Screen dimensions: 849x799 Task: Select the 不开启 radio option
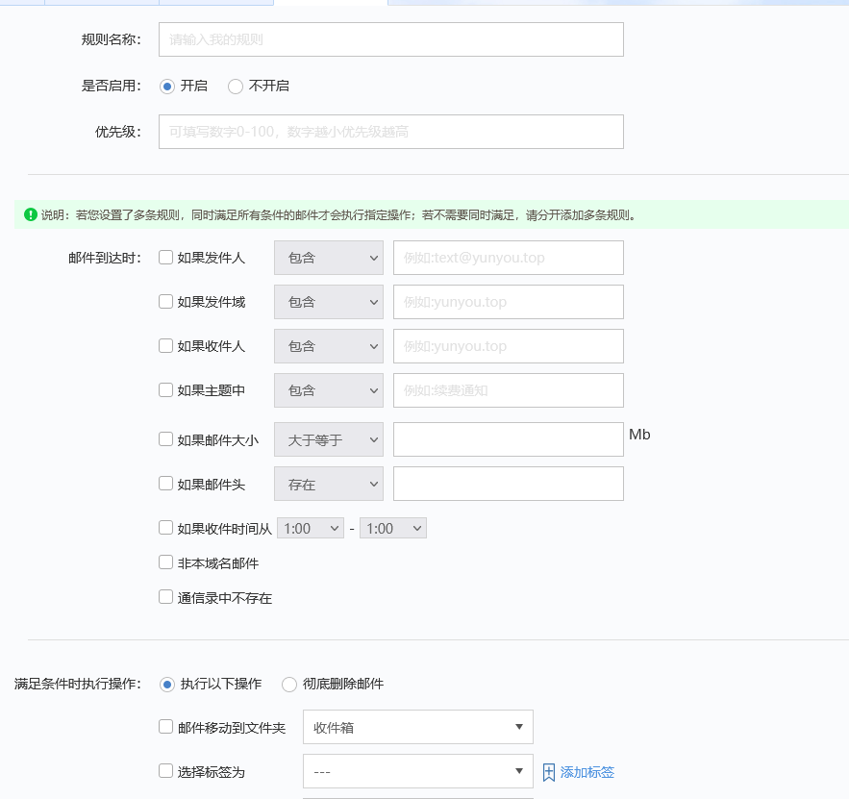point(236,87)
